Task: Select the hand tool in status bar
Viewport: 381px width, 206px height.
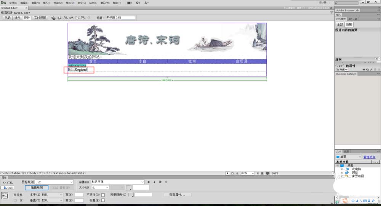Action: tap(232, 173)
